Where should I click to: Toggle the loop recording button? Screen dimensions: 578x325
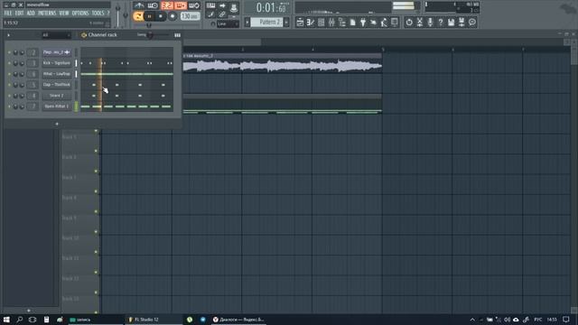[x=194, y=5]
